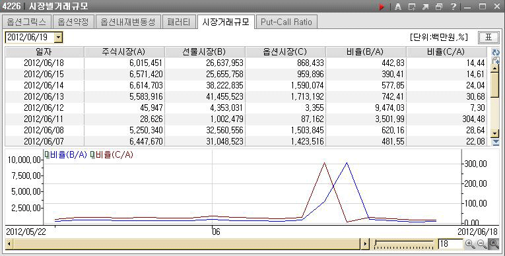Click the 표 button
Image resolution: width=505 pixels, height=256 pixels.
(488, 38)
